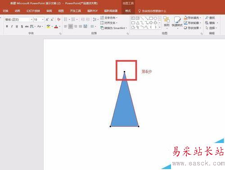Decrease font size with the smaller A icon
The width and height of the screenshot is (225, 170).
(52, 19)
